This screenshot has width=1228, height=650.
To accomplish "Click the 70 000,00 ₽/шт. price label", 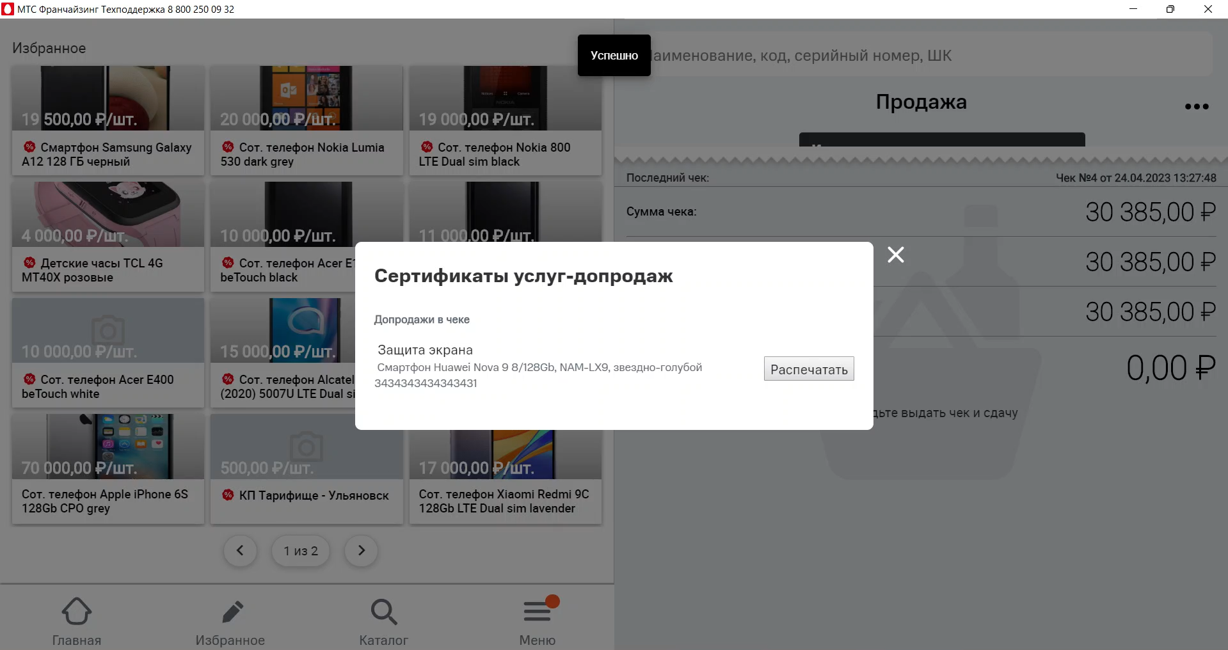I will click(79, 468).
